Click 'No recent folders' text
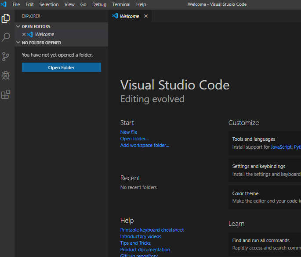Screen dimensions: 301x257 pyautogui.click(x=138, y=187)
